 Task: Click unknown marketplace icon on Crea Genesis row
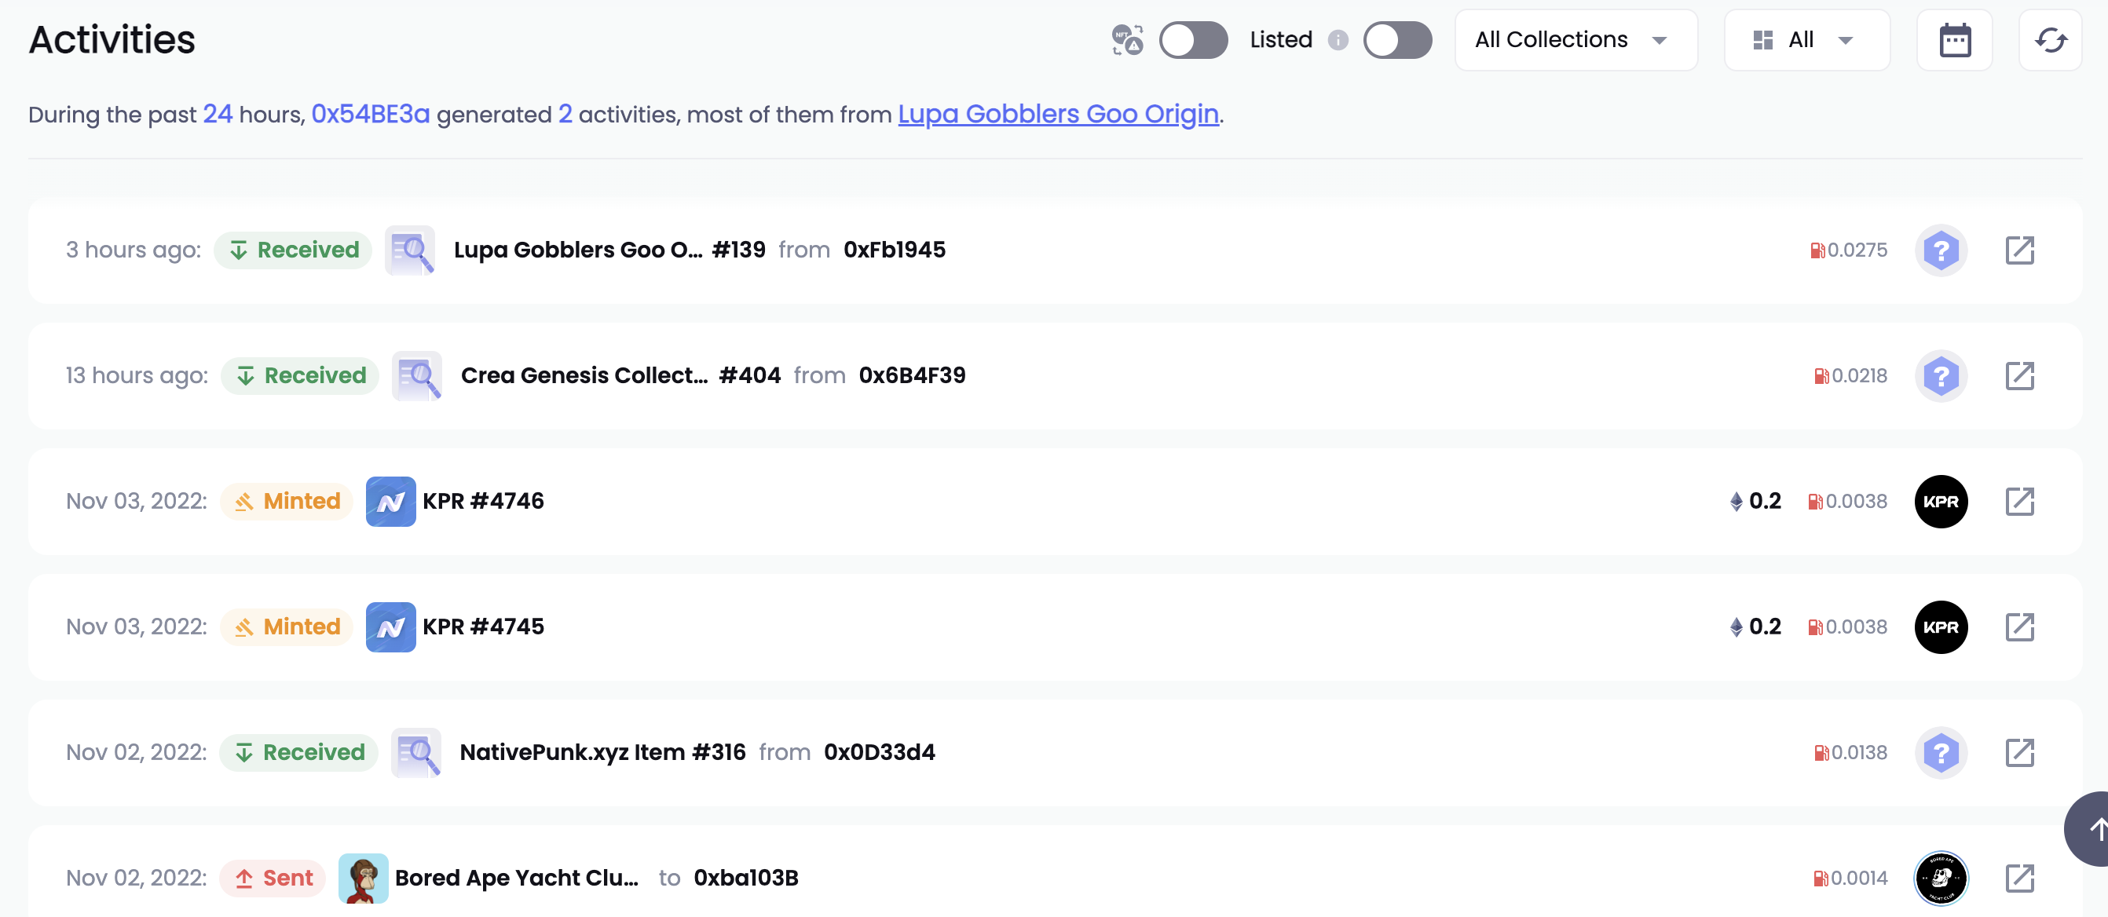coord(1940,376)
